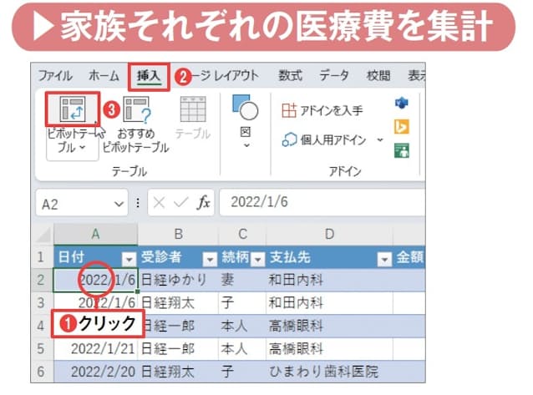The image size is (533, 395).
Task: Click 個人用アドイン button
Action: [x=323, y=139]
